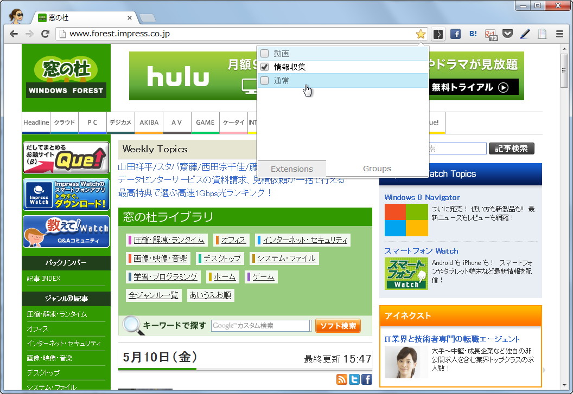Enable the 通常 checkbox
This screenshot has height=394, width=573.
click(264, 80)
